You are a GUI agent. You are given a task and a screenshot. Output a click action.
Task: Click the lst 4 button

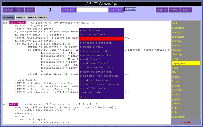coord(162,10)
